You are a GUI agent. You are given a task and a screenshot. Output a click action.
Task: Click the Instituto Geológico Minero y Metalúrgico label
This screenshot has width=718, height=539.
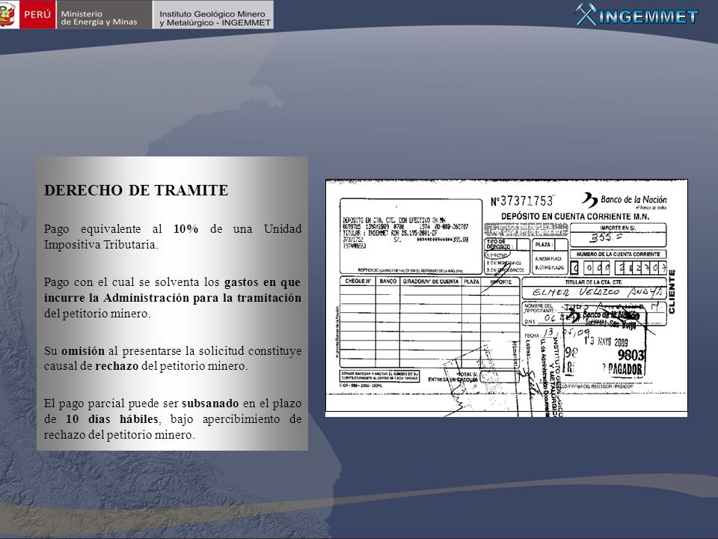(x=215, y=18)
